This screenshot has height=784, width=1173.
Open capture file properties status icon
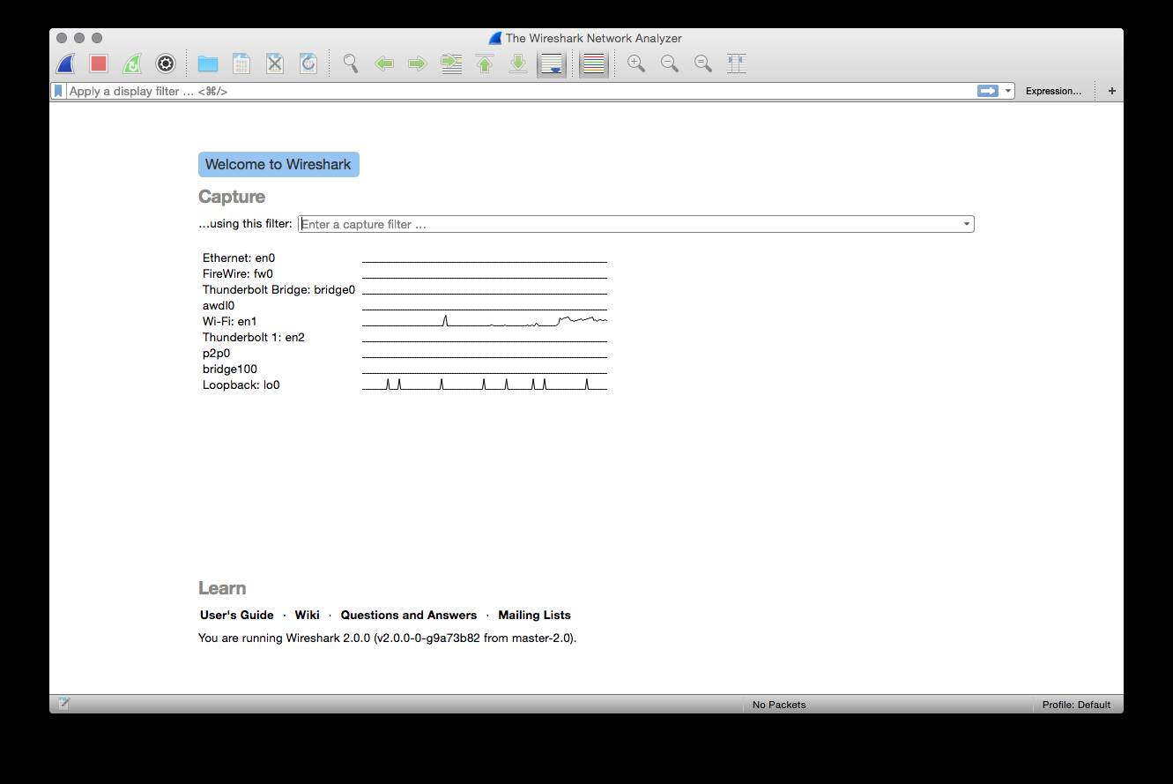[63, 704]
